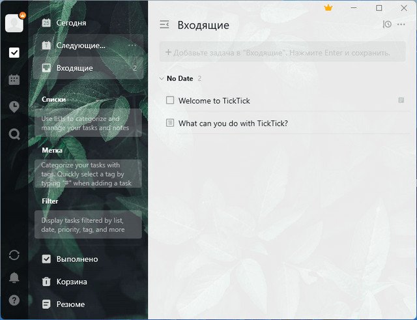The height and width of the screenshot is (320, 417).
Task: Click the Pomodoro clock icon
Action: pyautogui.click(x=14, y=107)
